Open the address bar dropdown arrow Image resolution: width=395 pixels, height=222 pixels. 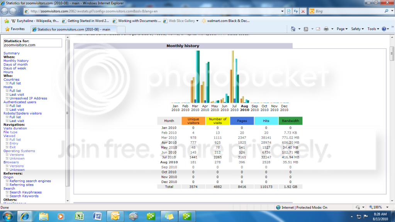[282, 11]
